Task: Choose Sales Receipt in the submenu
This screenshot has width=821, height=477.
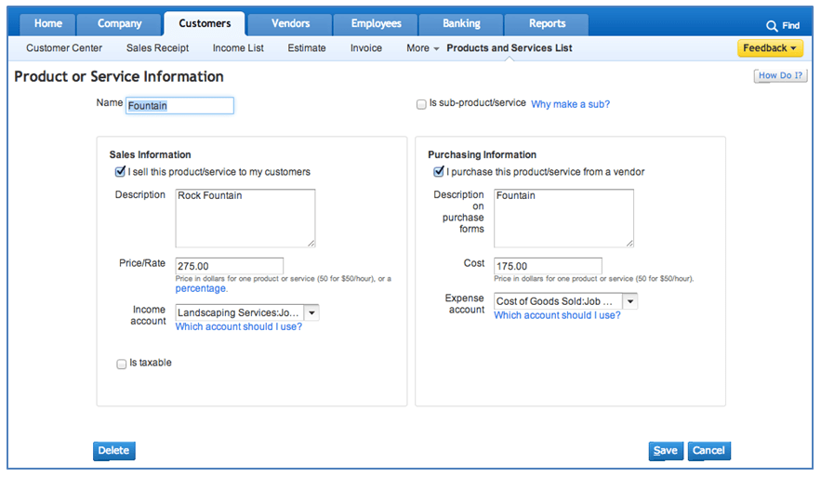Action: (x=158, y=48)
